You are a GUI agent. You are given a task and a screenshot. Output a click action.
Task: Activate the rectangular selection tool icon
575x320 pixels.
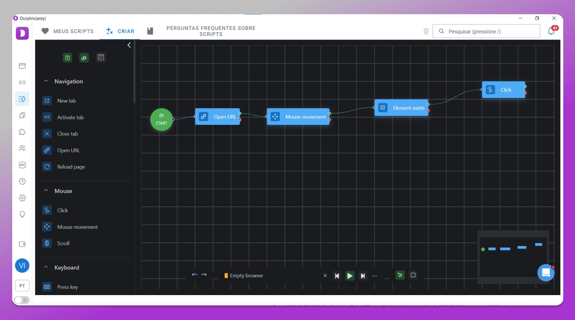coord(413,275)
